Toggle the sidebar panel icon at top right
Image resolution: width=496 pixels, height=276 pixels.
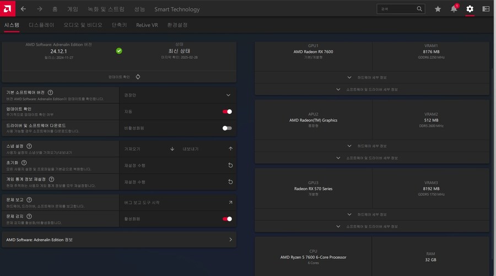[486, 9]
